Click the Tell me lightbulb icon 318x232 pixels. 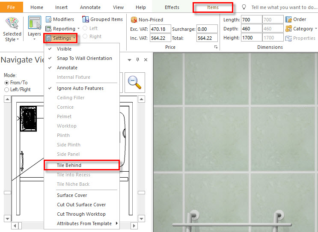(244, 7)
